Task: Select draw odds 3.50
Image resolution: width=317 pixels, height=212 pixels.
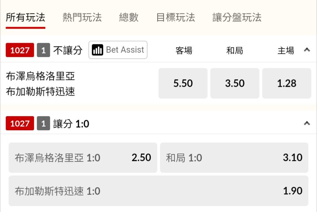Action: tap(235, 83)
